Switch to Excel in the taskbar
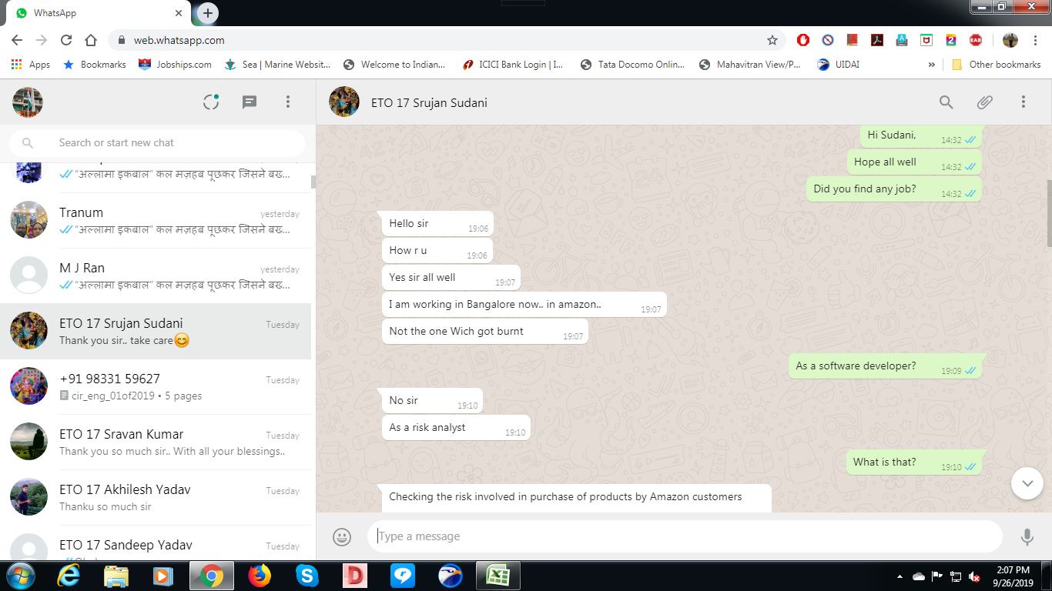 [x=498, y=576]
